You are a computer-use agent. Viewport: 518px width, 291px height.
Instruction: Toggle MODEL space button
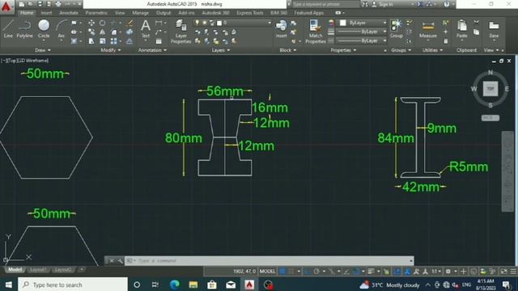[x=267, y=272]
